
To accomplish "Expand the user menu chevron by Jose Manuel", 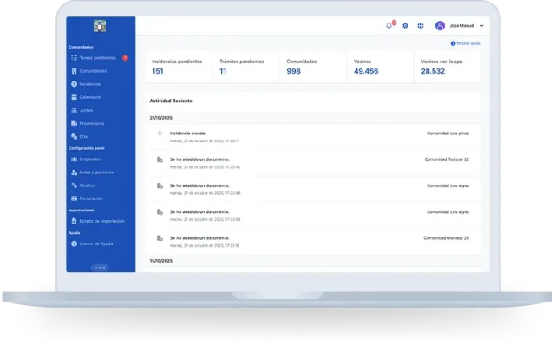I will (x=482, y=26).
